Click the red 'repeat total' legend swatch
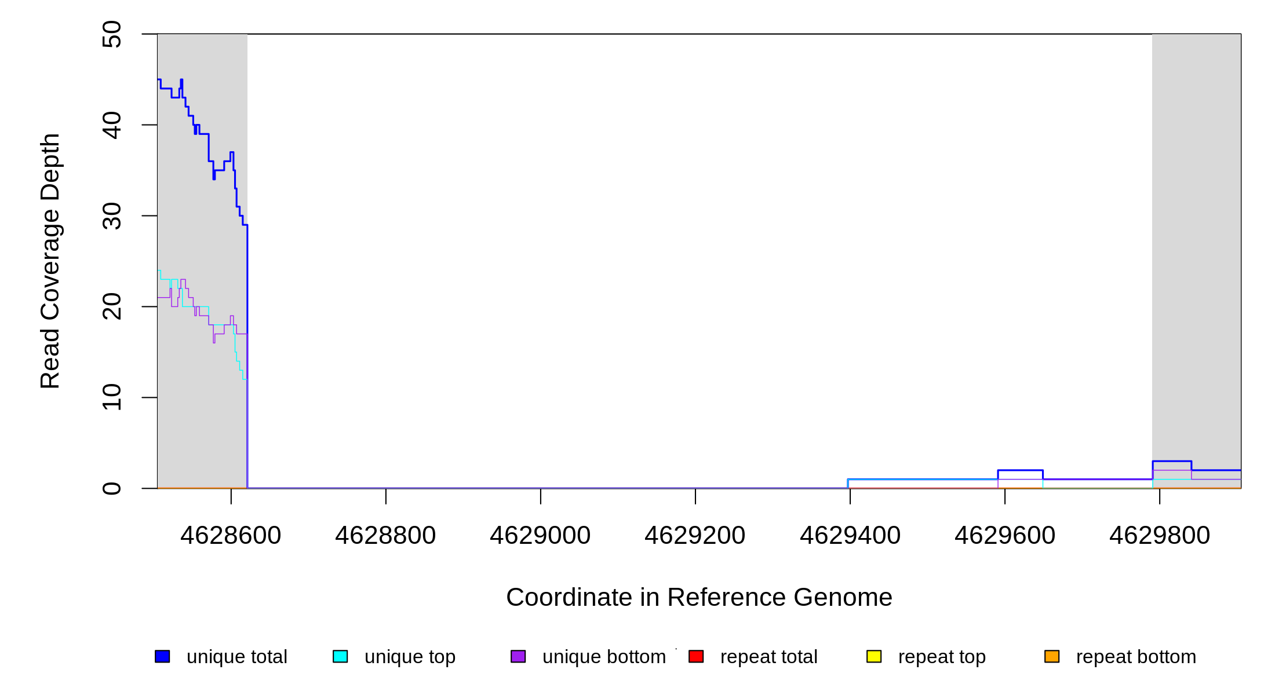The height and width of the screenshot is (695, 1275). tap(696, 656)
